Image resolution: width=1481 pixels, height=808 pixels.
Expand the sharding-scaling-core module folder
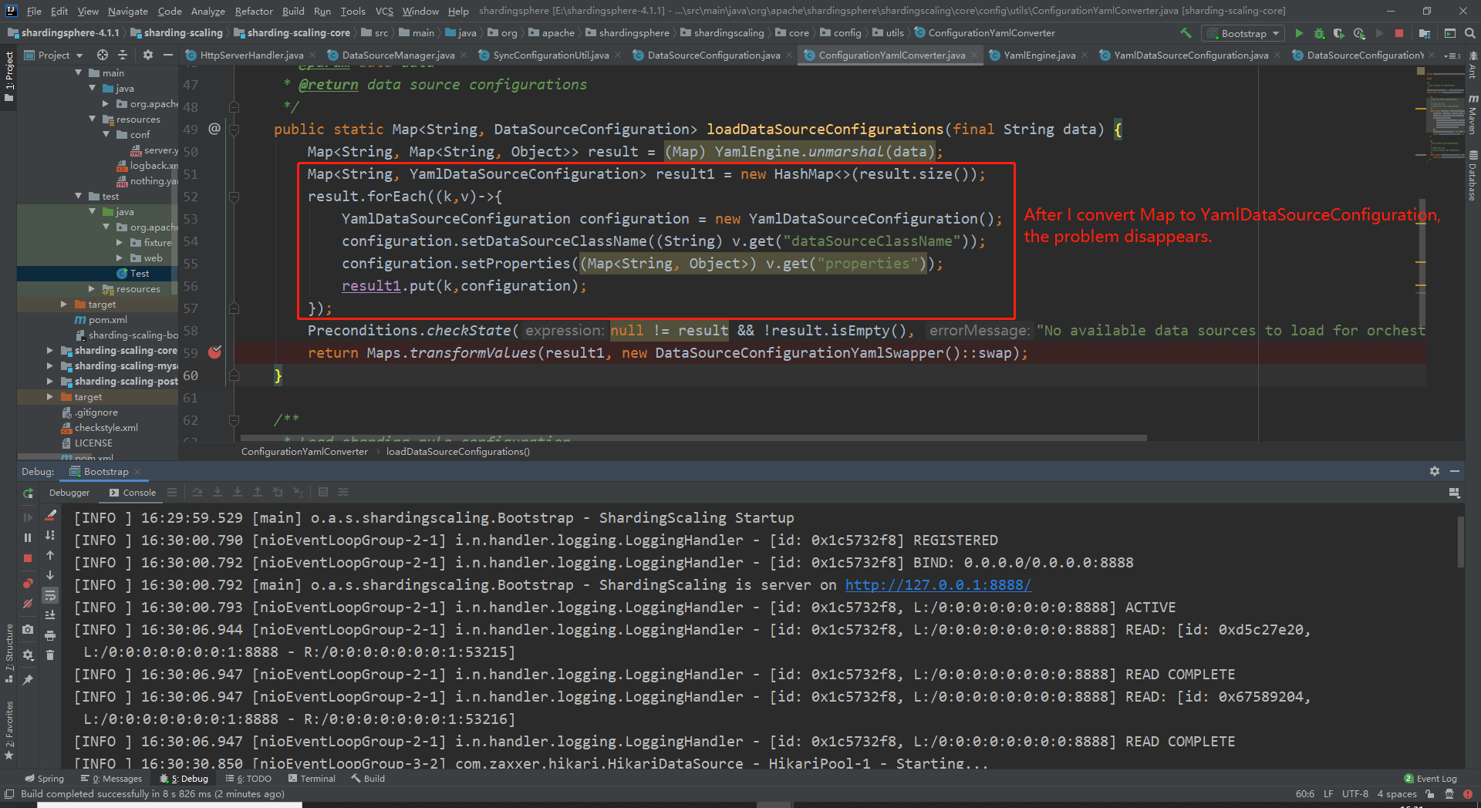pyautogui.click(x=50, y=351)
